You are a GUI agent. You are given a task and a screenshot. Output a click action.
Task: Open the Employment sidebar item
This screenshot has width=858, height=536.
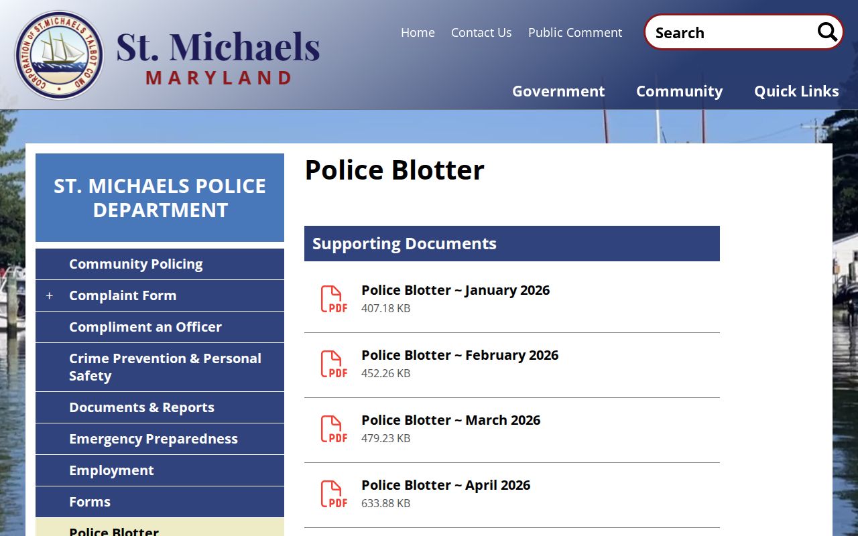pos(160,470)
